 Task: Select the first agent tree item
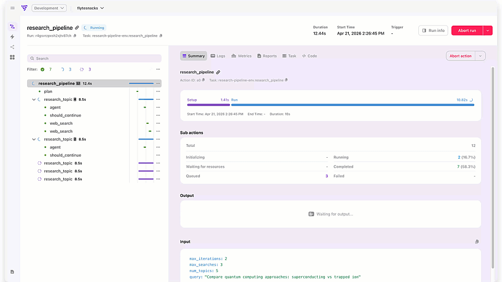55,108
